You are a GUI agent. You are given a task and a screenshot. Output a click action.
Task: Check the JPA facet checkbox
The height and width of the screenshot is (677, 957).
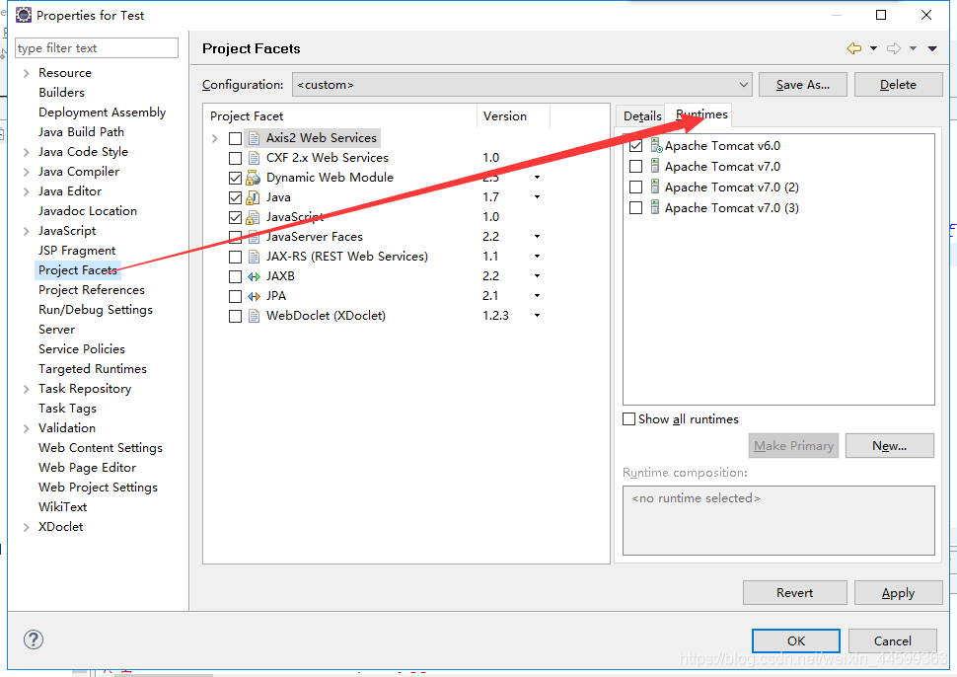[x=235, y=296]
